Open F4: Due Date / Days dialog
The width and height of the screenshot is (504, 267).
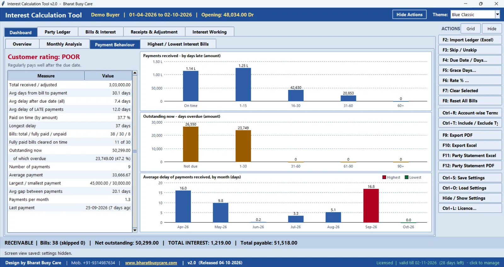click(470, 60)
